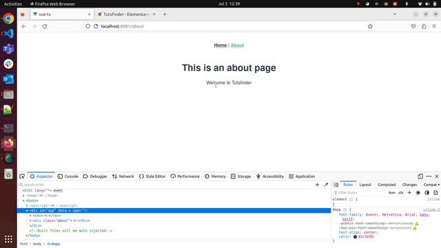Switch to Computed side panel tab
Screen dimensions: 441x248
coord(387,185)
